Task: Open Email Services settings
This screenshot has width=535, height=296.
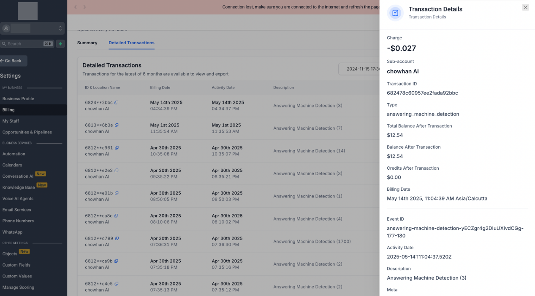Action: click(17, 210)
